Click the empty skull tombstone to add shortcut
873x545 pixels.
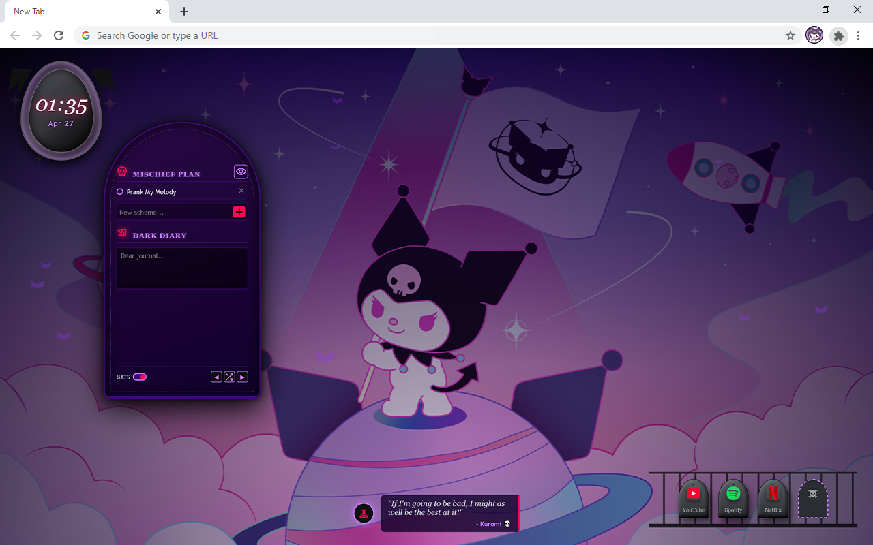pos(812,498)
